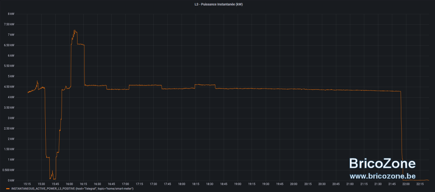Click the 17:45 time axis label
435x192 pixels.
(x=167, y=184)
